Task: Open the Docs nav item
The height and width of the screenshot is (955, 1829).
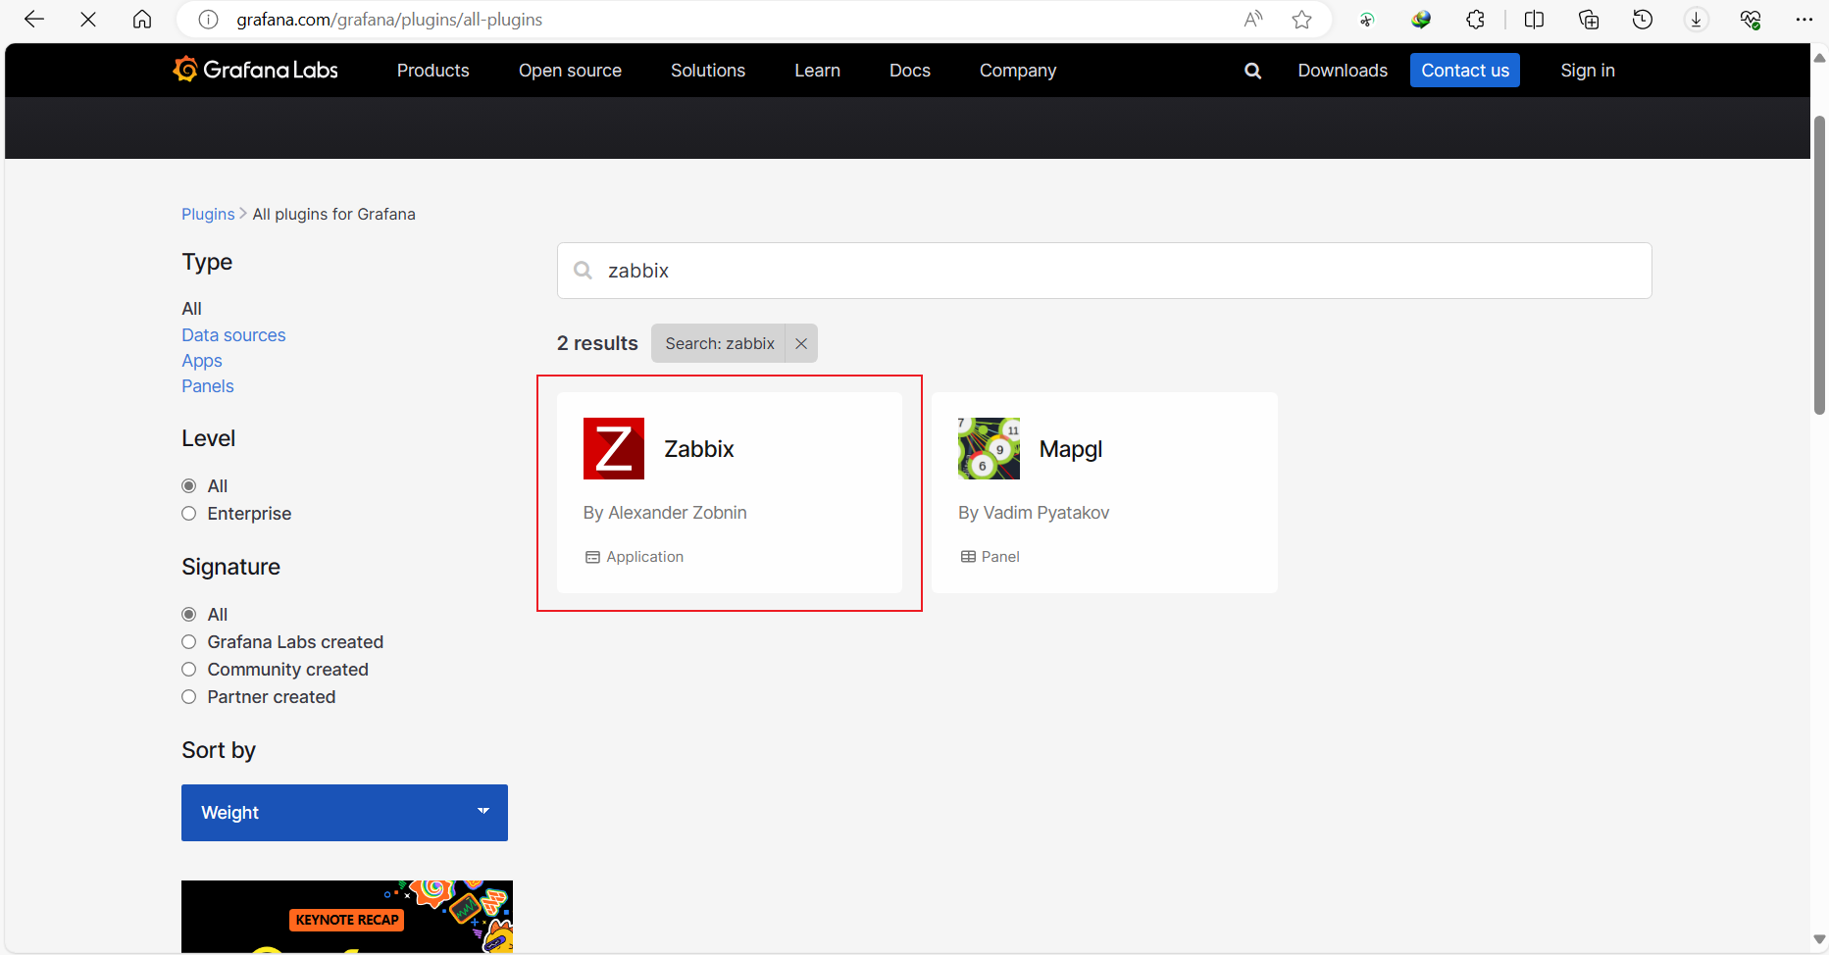Action: point(910,71)
